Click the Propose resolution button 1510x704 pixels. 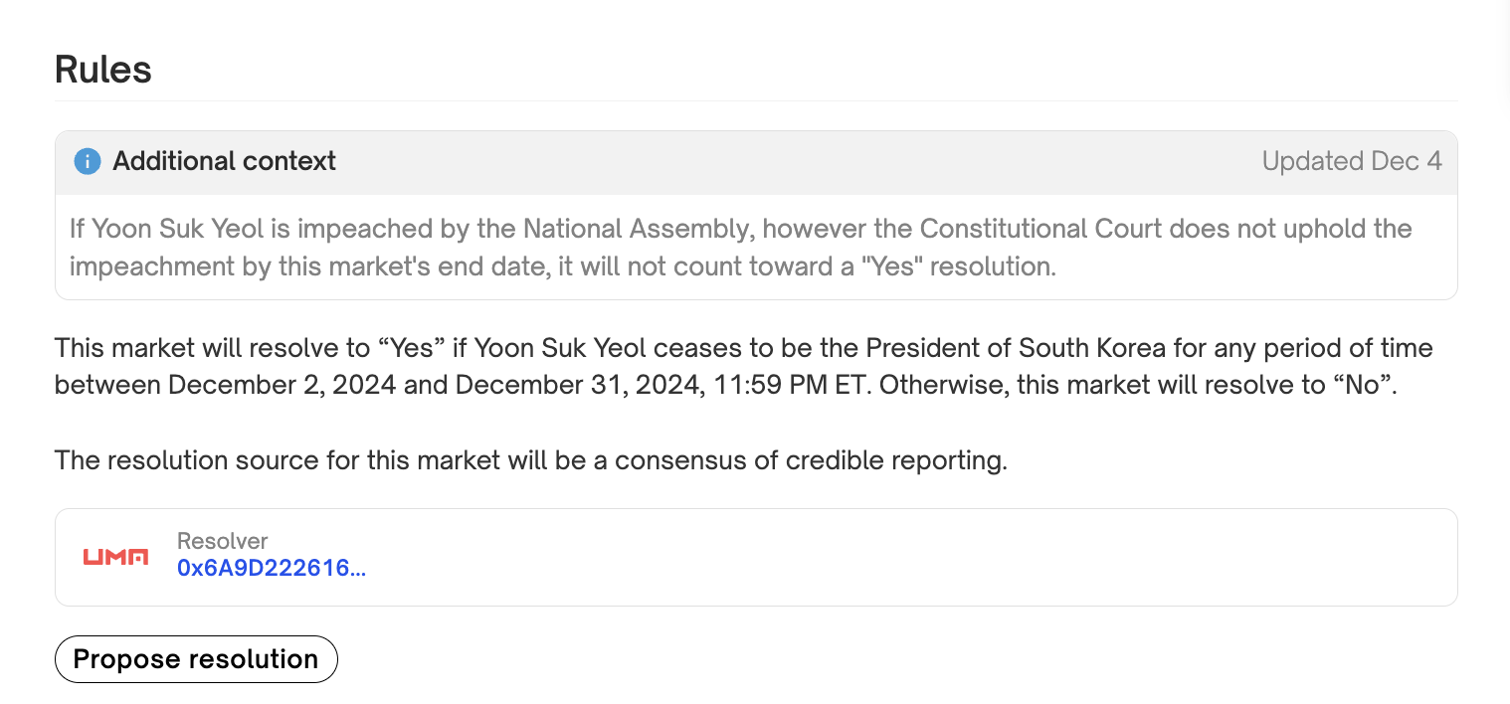(x=196, y=659)
